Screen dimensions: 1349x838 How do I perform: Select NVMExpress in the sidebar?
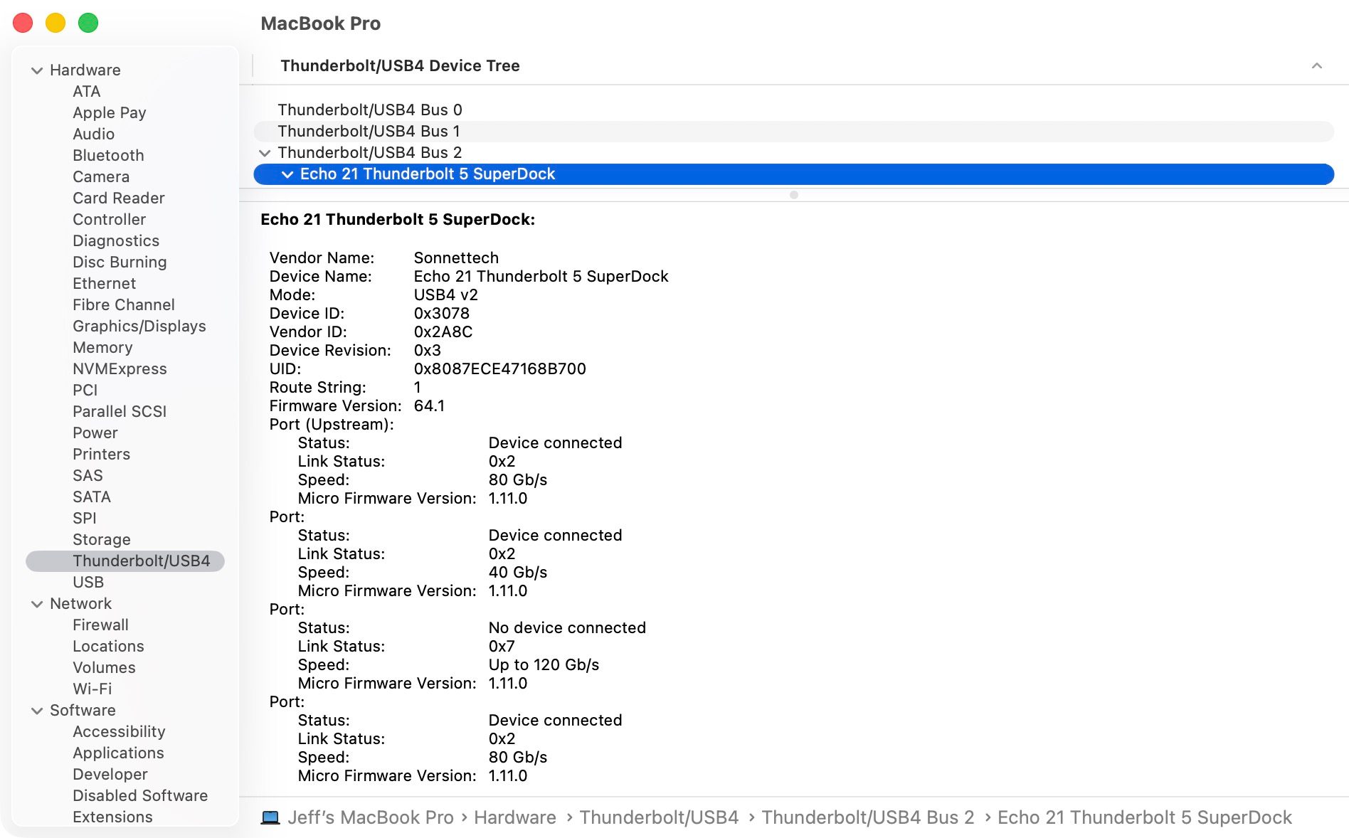(x=120, y=368)
